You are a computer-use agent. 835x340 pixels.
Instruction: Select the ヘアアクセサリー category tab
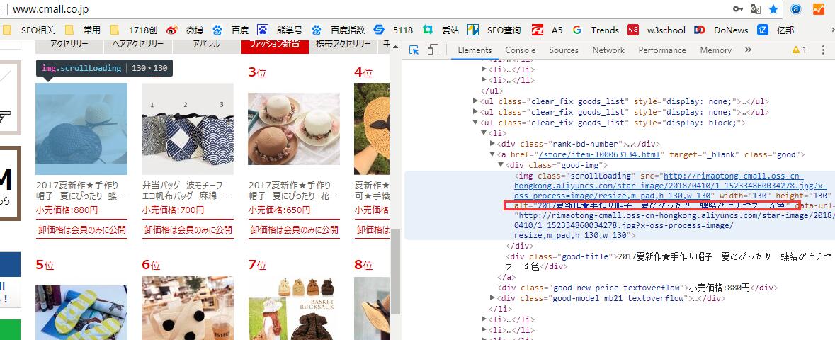(138, 45)
